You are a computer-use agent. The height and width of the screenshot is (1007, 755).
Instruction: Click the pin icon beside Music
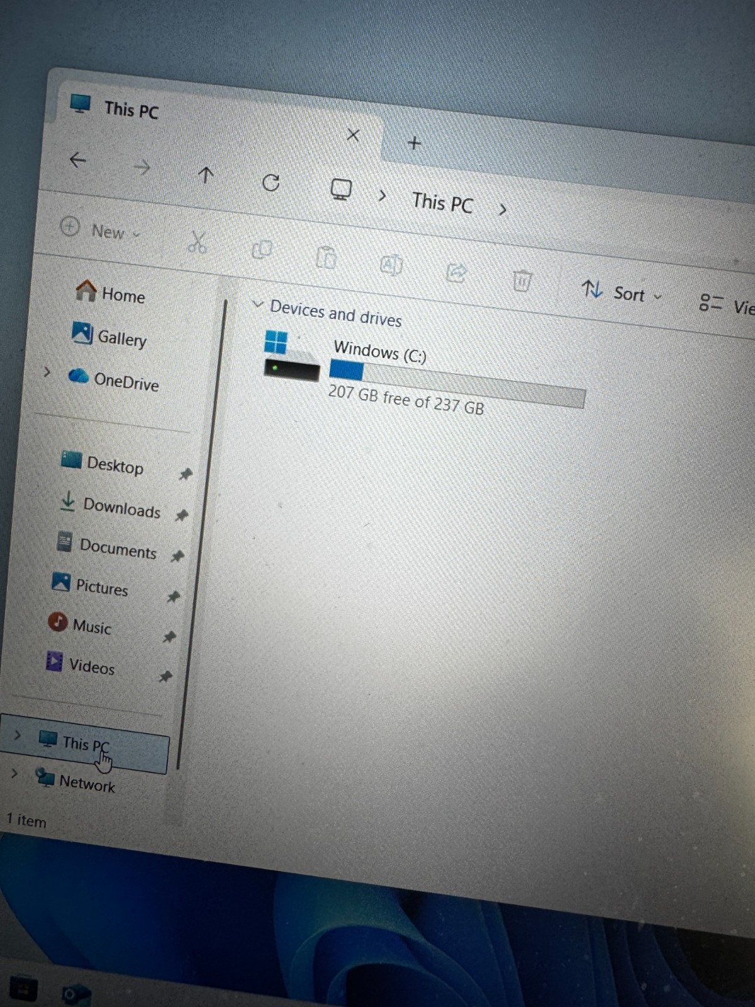169,637
